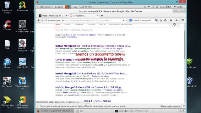Expand arrow next to if-not-true-then-false result URL
The width and height of the screenshot is (201, 113).
click(91, 76)
